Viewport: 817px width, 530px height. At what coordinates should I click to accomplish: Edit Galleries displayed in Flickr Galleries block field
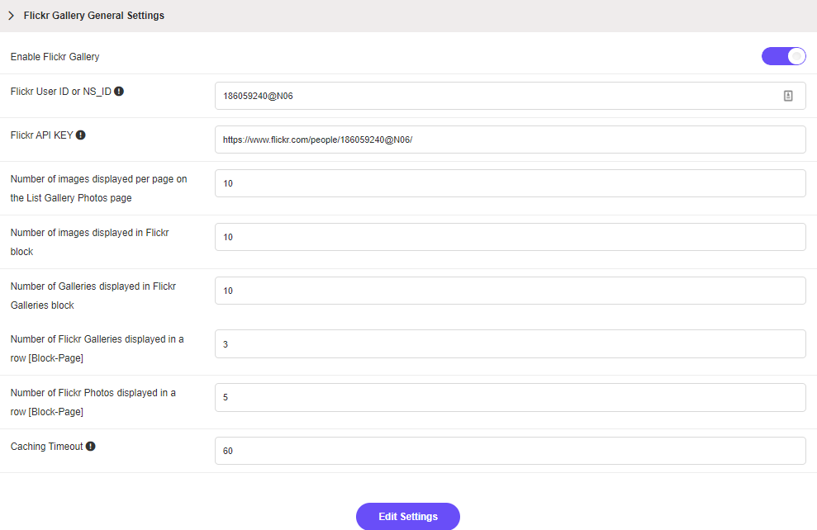[510, 291]
